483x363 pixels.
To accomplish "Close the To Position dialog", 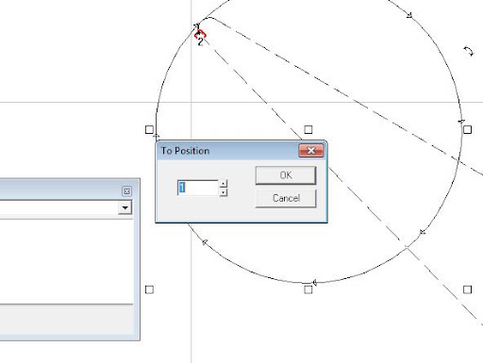I will pyautogui.click(x=310, y=151).
